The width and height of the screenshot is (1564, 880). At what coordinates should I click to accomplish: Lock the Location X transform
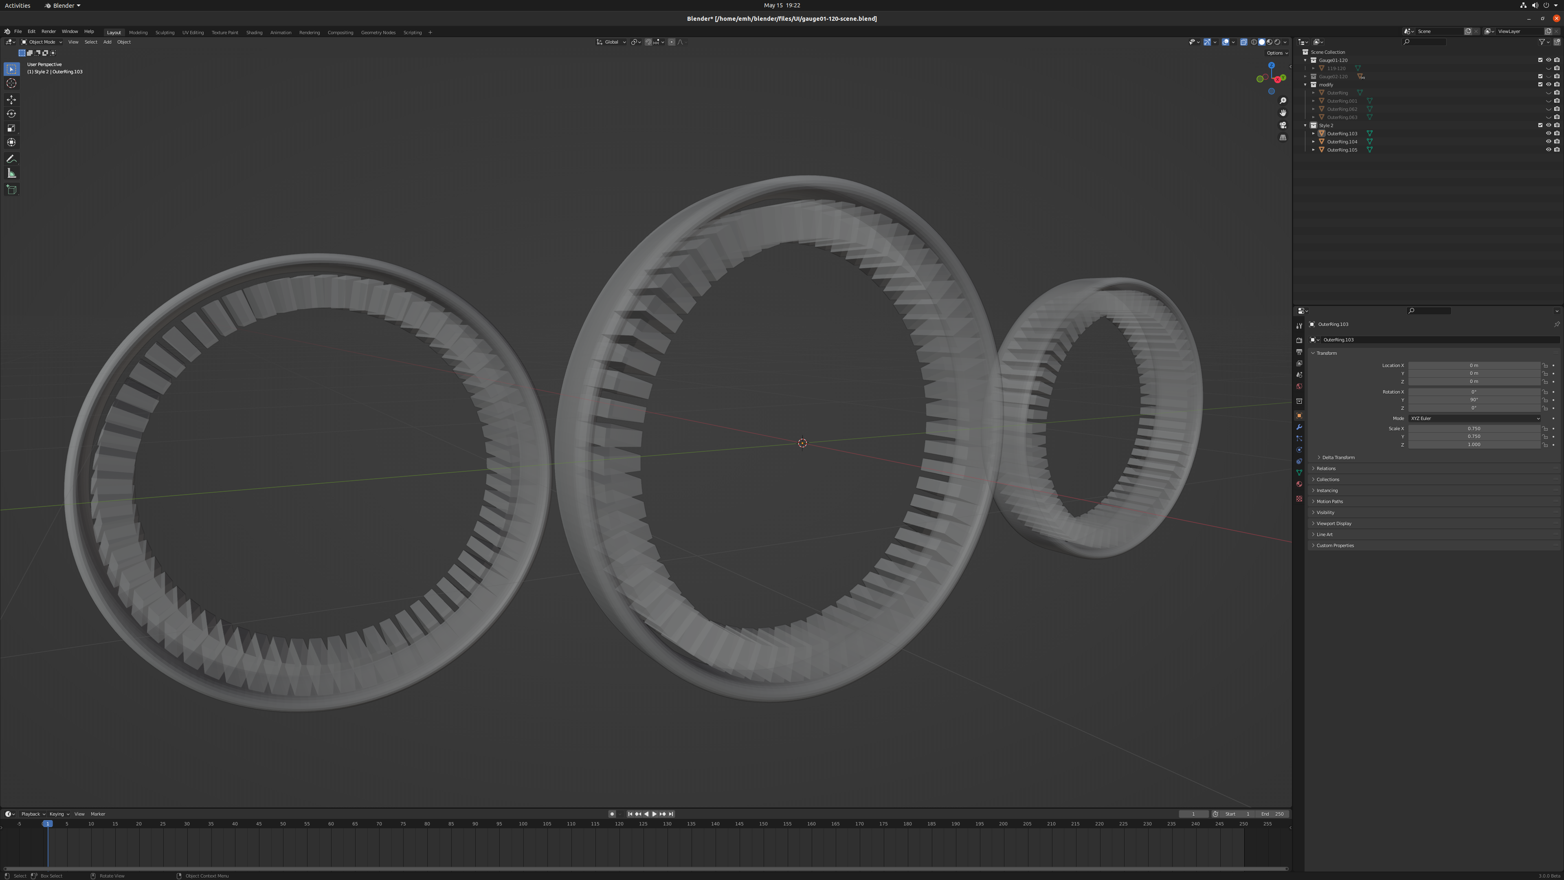(x=1545, y=365)
